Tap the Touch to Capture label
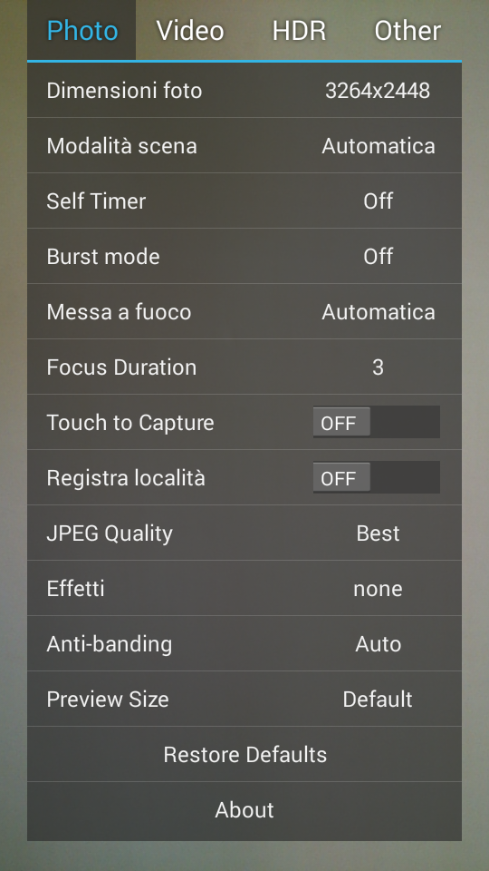 point(130,423)
